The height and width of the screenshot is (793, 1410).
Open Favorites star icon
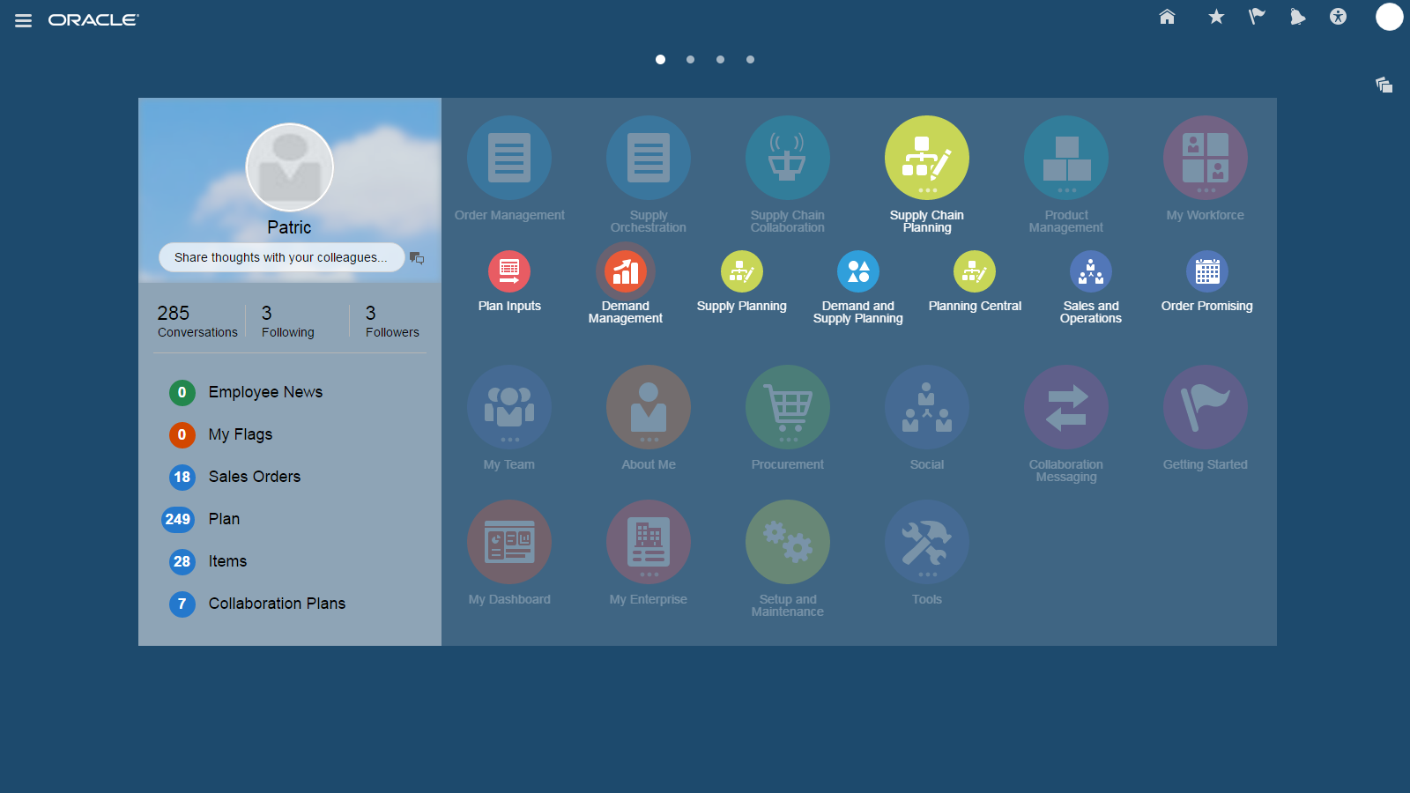tap(1216, 17)
